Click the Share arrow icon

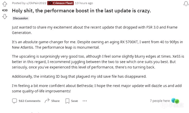tap(47, 101)
